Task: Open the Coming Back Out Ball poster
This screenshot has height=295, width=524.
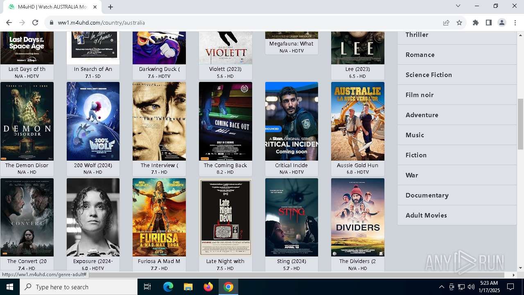Action: (226, 121)
